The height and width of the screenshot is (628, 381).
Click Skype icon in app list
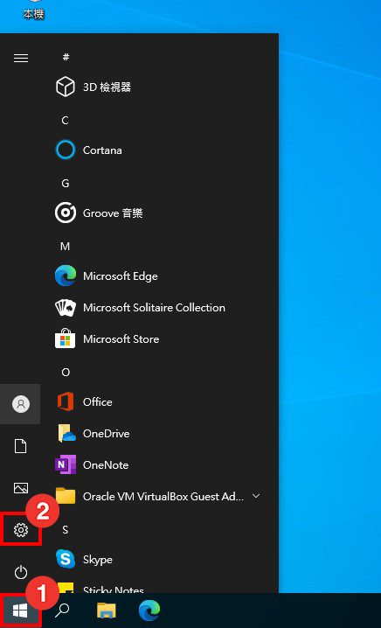(x=66, y=559)
